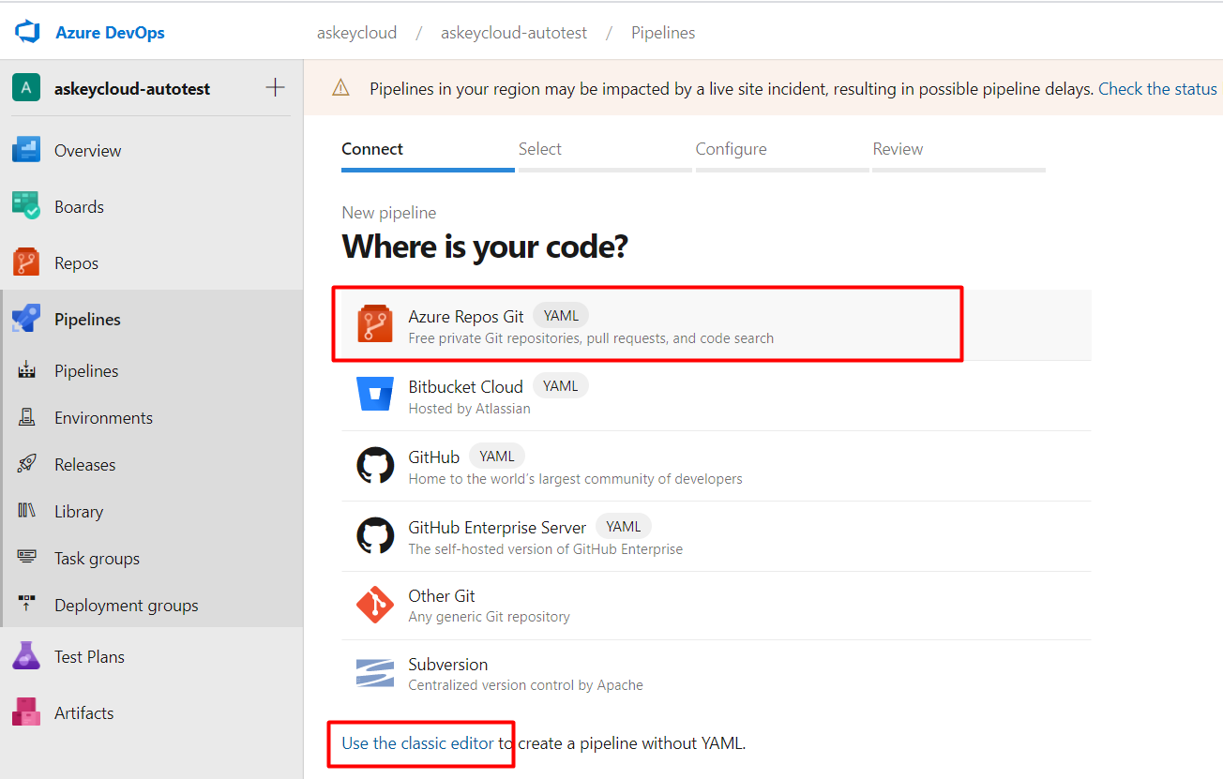This screenshot has width=1223, height=779.
Task: Click the Bitbucket Cloud bucket icon
Action: point(375,394)
